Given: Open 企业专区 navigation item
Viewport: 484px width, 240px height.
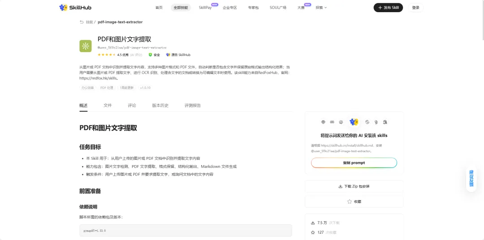Looking at the screenshot, I should (x=229, y=8).
